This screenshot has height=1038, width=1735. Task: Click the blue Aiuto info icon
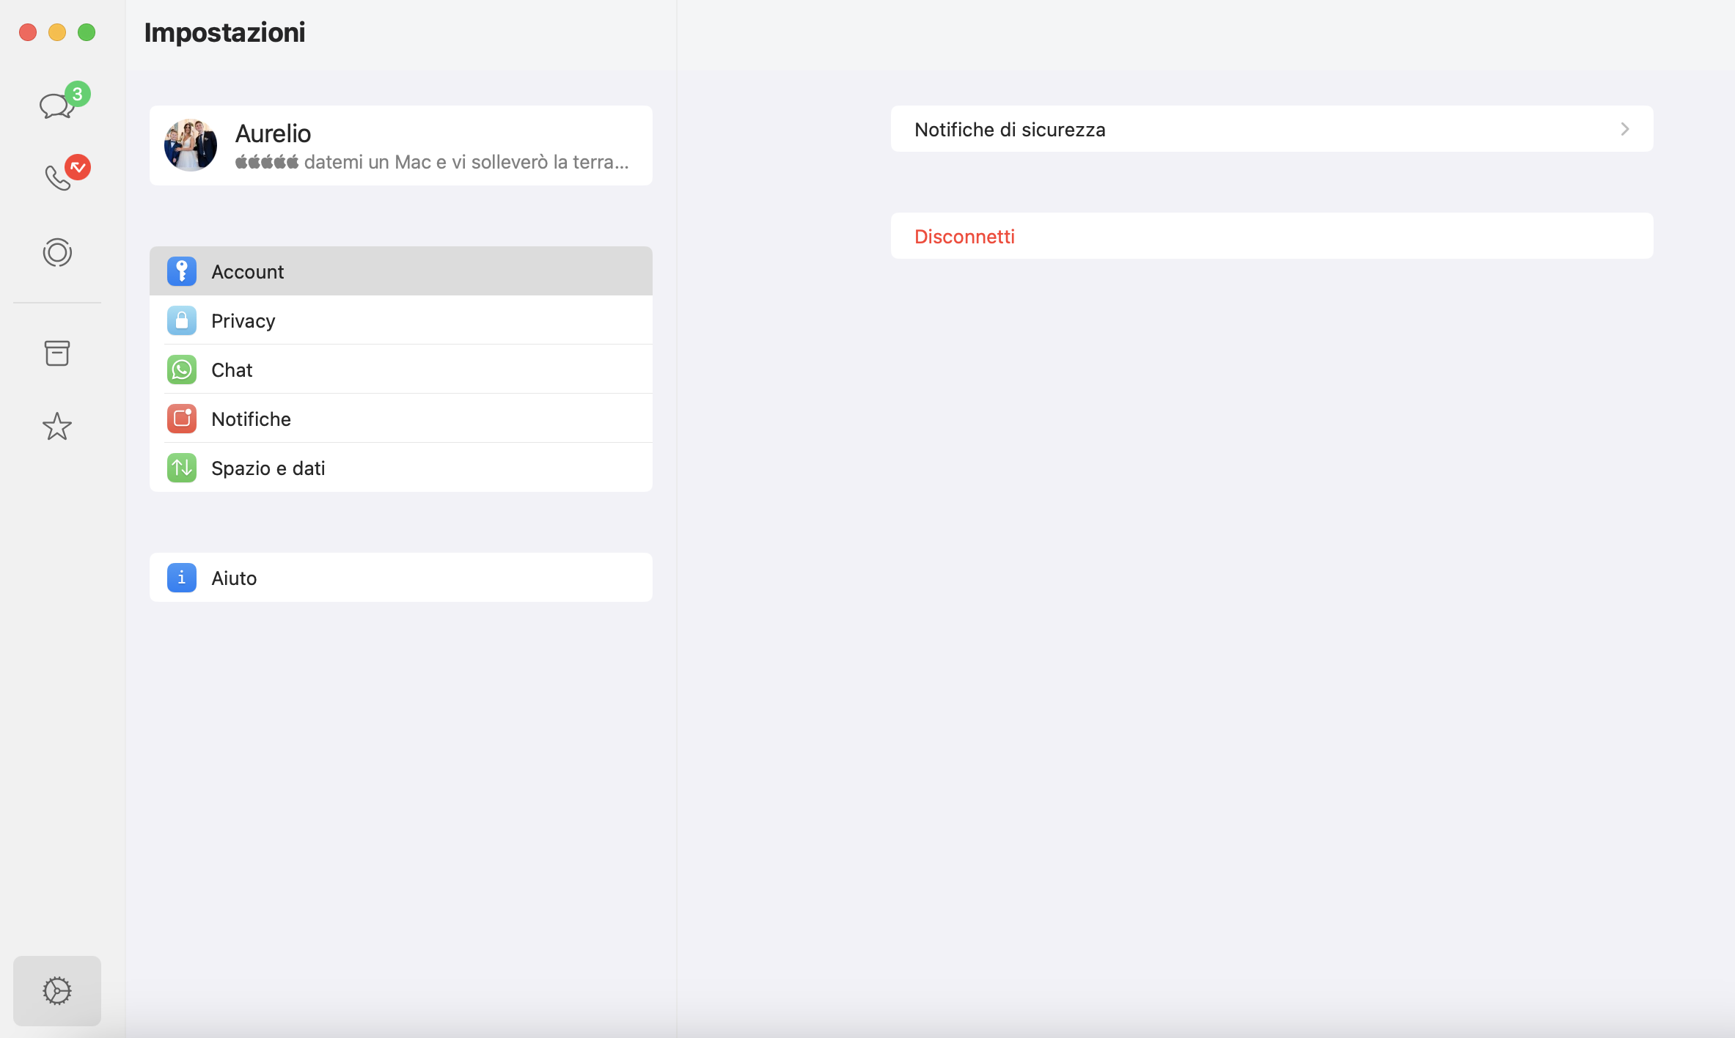[182, 578]
